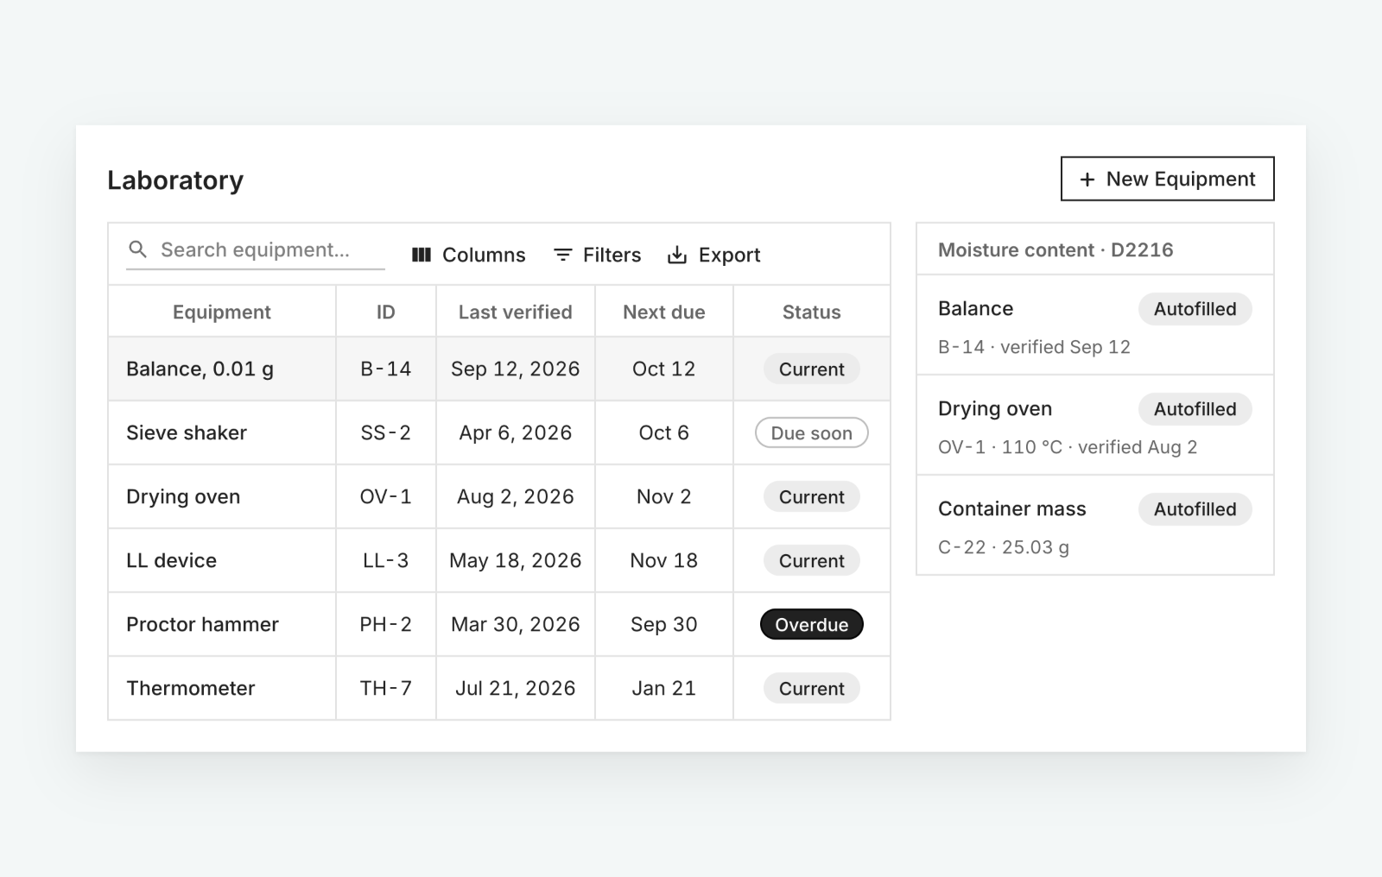Export the equipment table
Viewport: 1382px width, 877px height.
pyautogui.click(x=713, y=255)
